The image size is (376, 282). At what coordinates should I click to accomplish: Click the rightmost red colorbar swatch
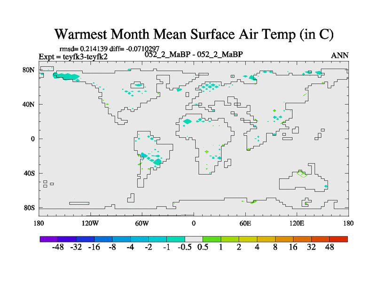coord(338,239)
